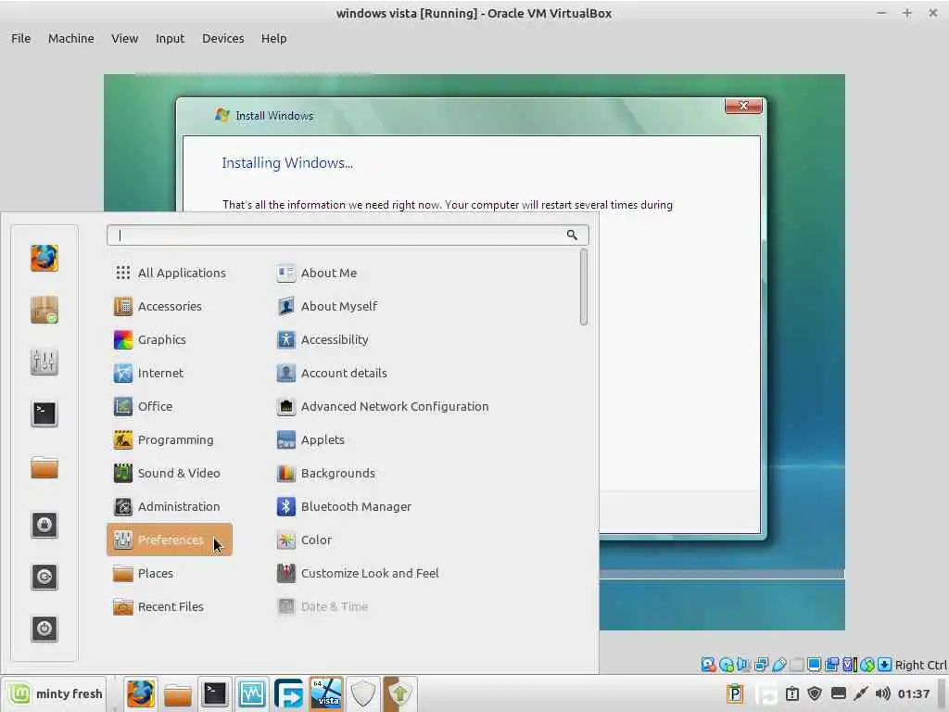Click the Logout icon in menu sidebar
Screen dimensions: 949x712
pyautogui.click(x=44, y=577)
